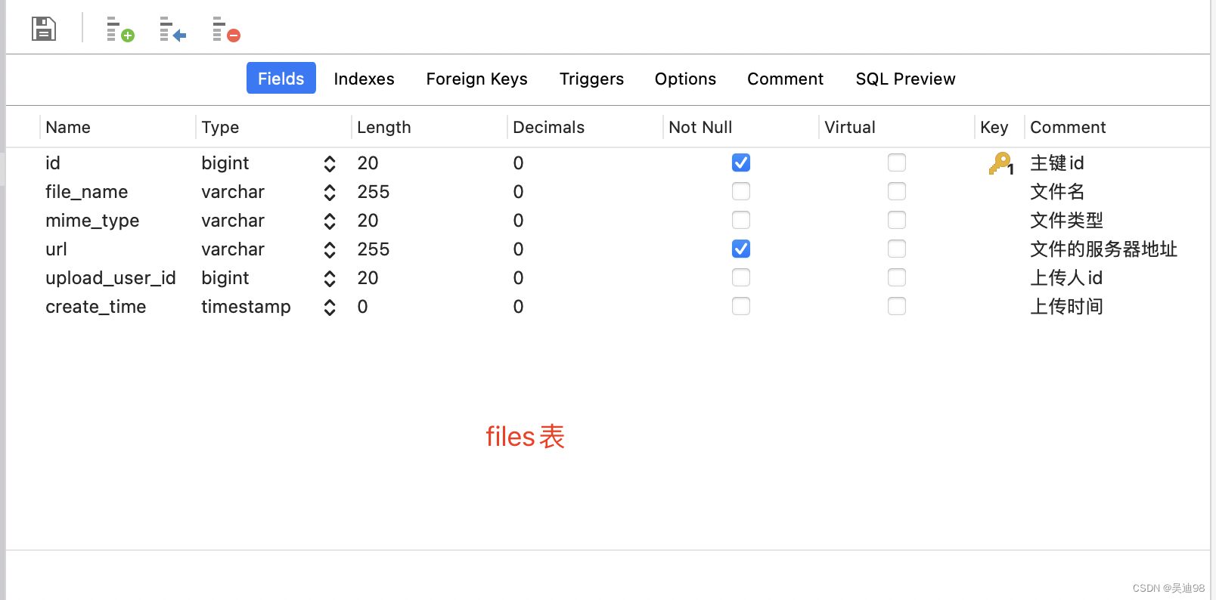Viewport: 1216px width, 600px height.
Task: Click the Comment column header
Action: 1068,127
